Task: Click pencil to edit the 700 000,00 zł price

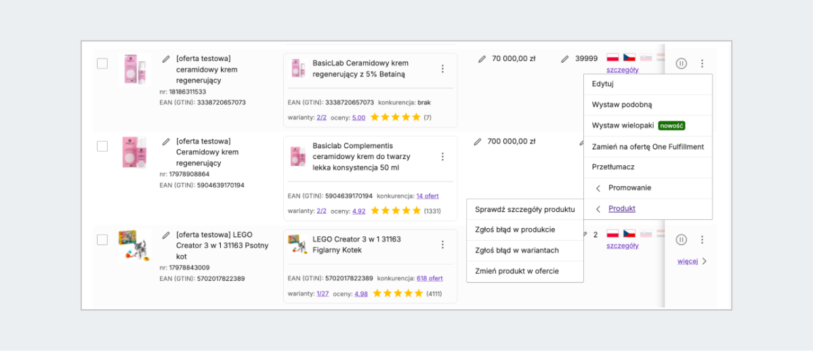Action: click(477, 141)
